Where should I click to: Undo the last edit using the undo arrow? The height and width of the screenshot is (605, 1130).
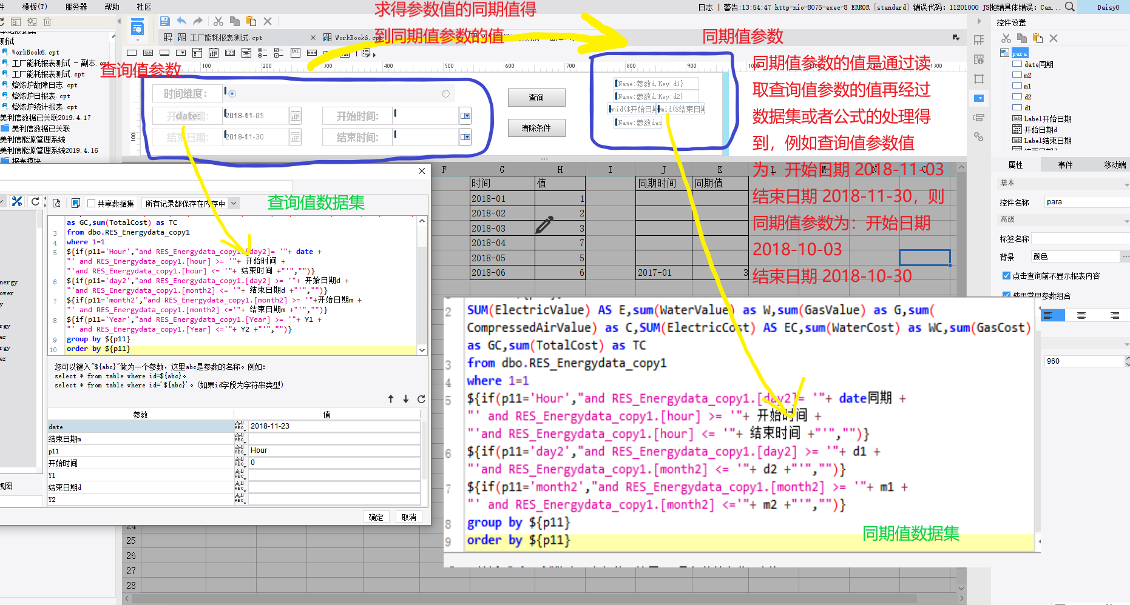click(x=181, y=21)
